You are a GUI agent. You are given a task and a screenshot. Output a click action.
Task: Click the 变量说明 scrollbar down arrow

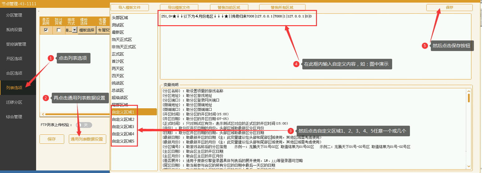pyautogui.click(x=469, y=166)
